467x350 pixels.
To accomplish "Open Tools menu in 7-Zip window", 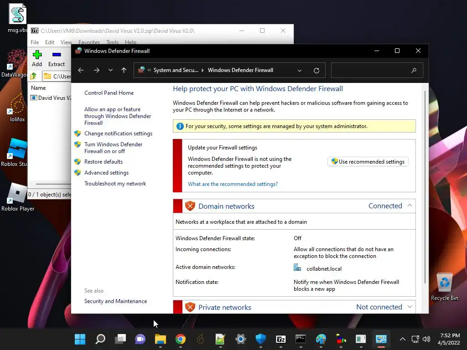I will click(112, 42).
